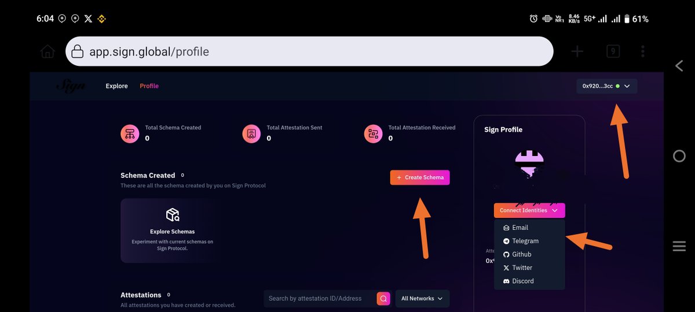Open the All Networks dropdown
This screenshot has width=695, height=312.
[x=422, y=299]
